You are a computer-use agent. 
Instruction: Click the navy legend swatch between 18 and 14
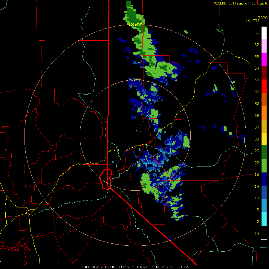tap(264, 179)
